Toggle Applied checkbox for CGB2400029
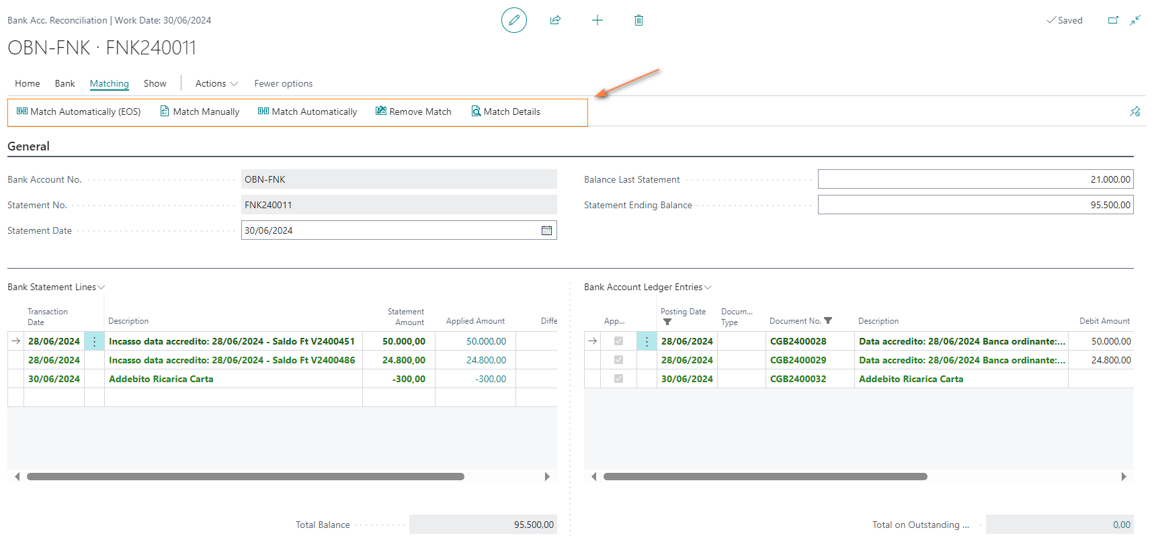Viewport: 1156px width, 536px height. click(x=618, y=360)
